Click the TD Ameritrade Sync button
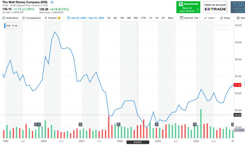Viewport: 245px width, 147px height. (188, 7)
